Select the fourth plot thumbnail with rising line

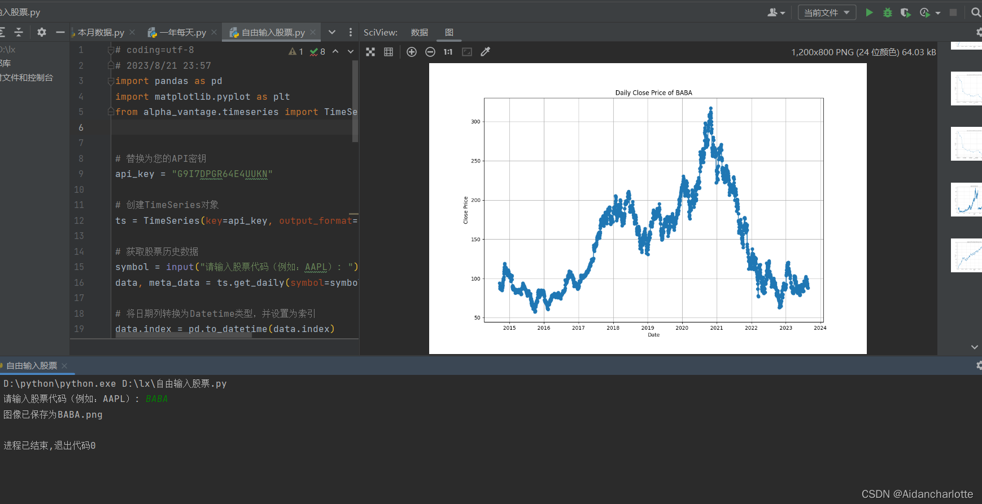[966, 200]
